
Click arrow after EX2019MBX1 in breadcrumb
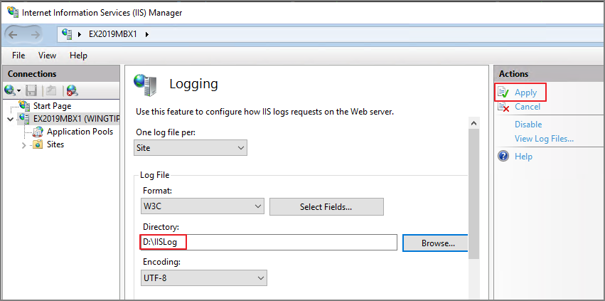point(147,34)
